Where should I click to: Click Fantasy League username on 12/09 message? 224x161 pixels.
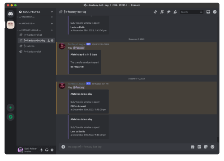(77, 44)
